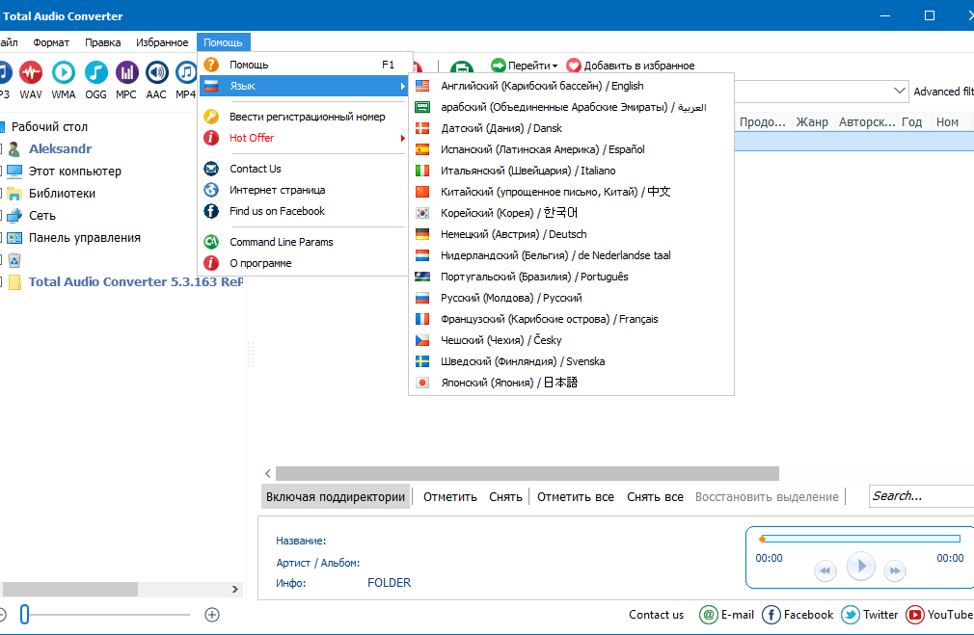
Task: Select Итальянский / Italiano language
Action: pos(571,171)
